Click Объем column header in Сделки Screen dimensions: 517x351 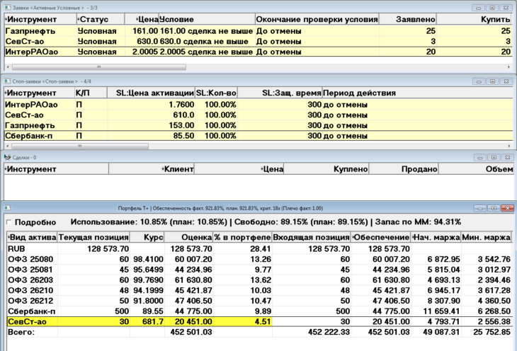[x=476, y=169]
